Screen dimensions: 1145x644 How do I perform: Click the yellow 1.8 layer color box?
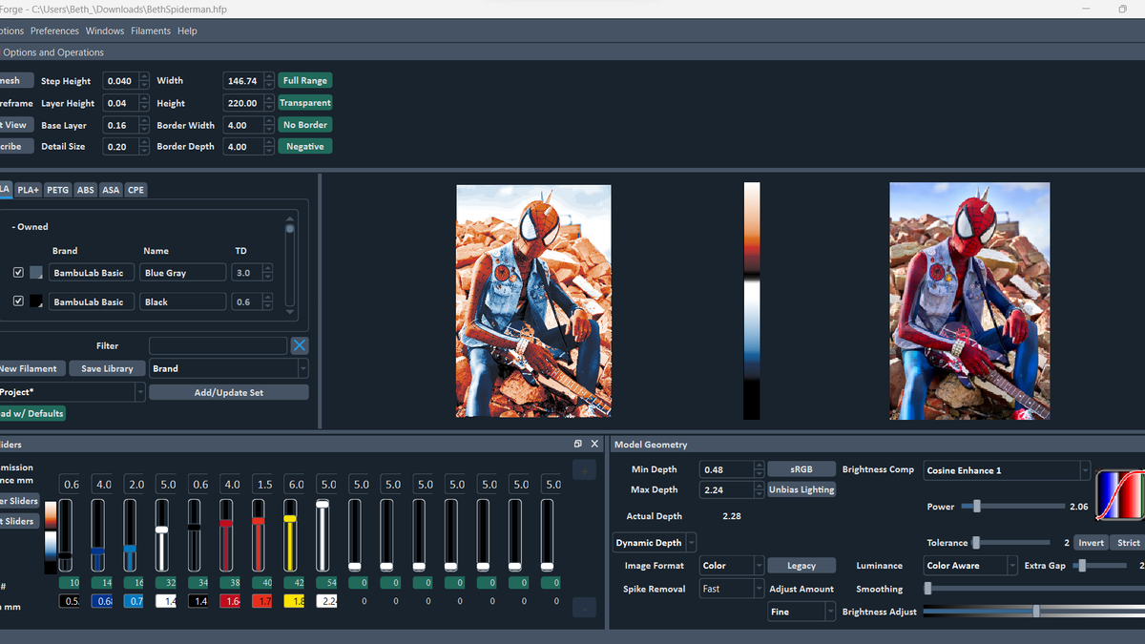293,601
